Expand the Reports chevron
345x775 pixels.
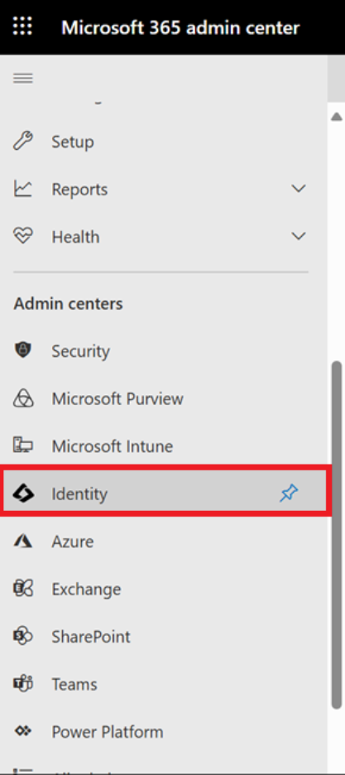pos(299,189)
